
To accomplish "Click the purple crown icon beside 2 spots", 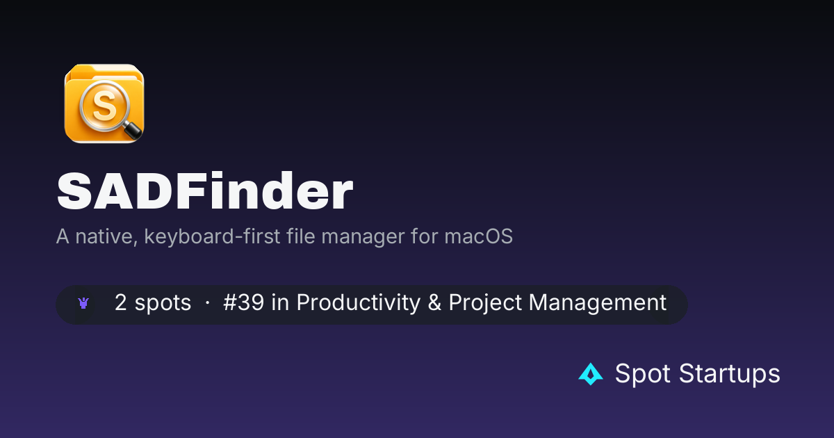I will [83, 304].
